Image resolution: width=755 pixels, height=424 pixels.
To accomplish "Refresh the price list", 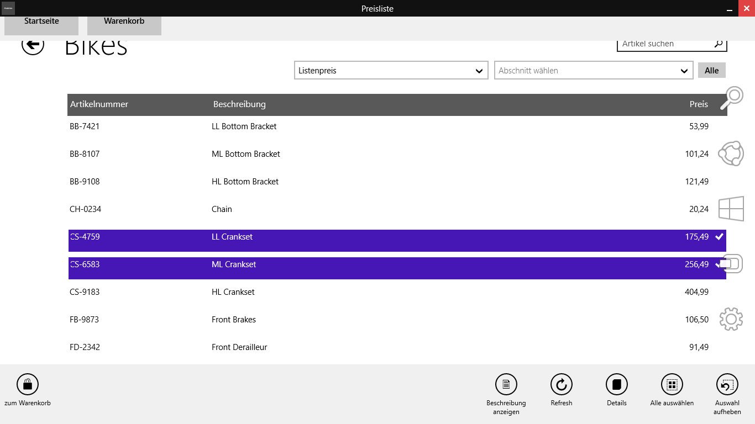I will tap(561, 384).
